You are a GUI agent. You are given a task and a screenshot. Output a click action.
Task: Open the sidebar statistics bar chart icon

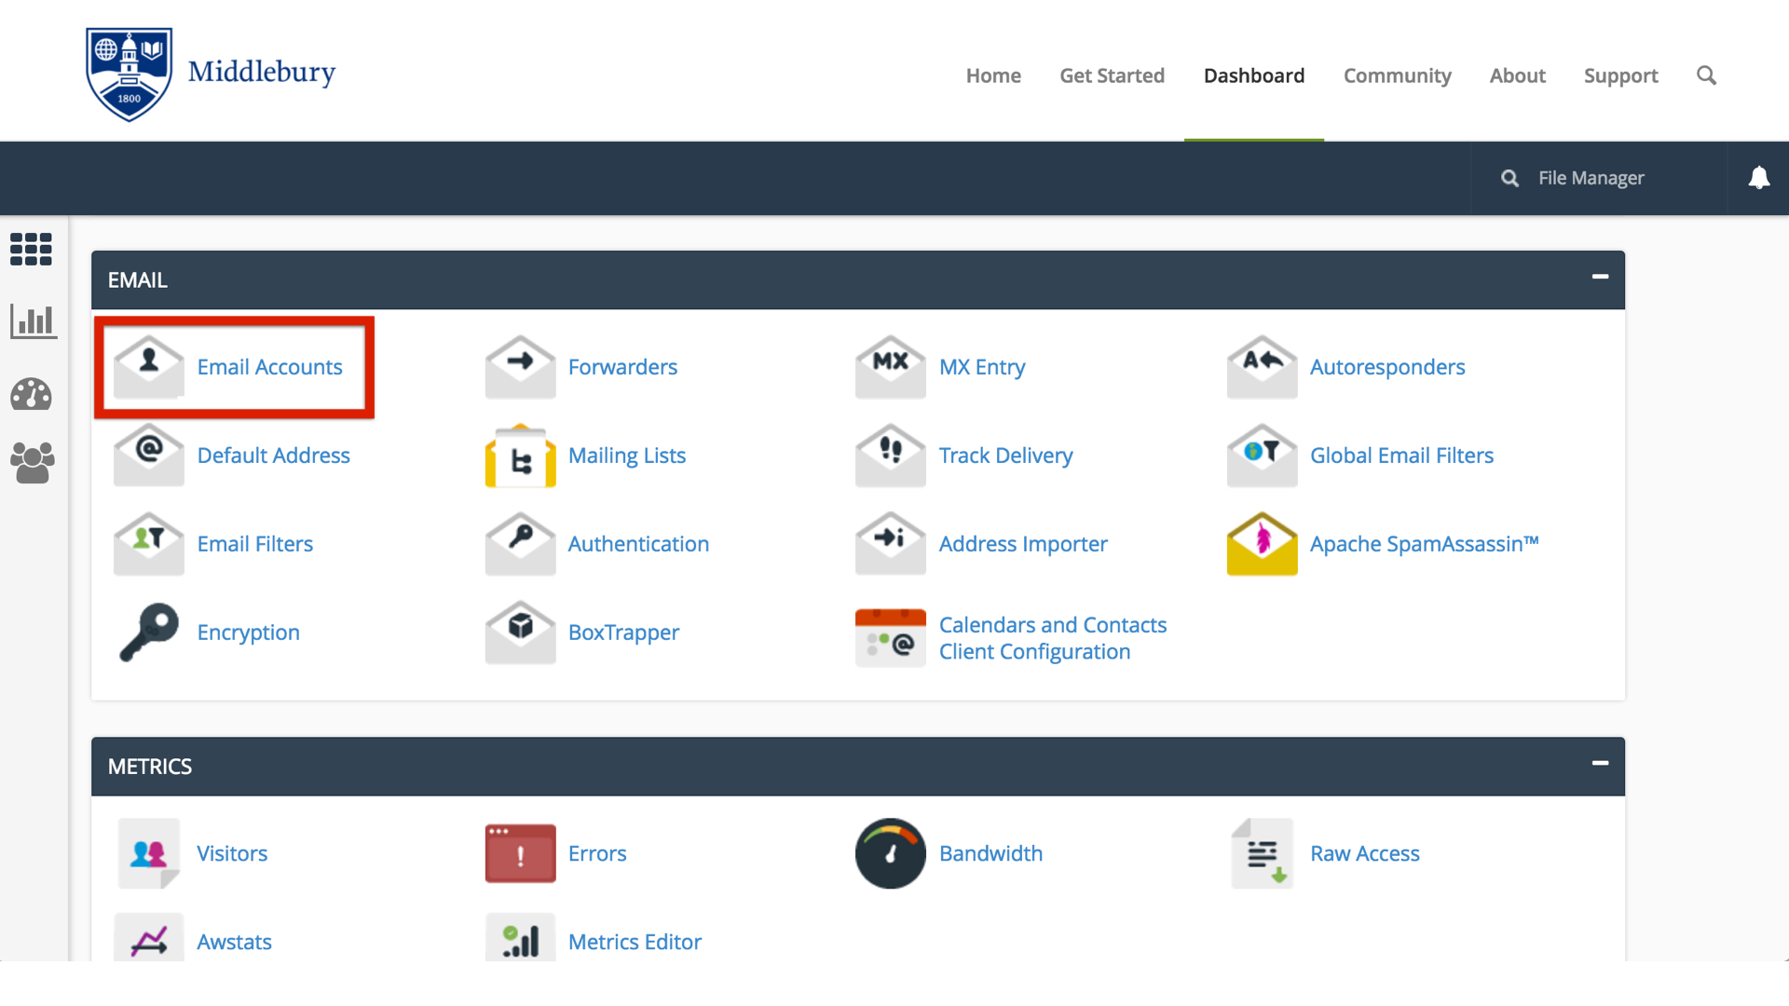[33, 321]
